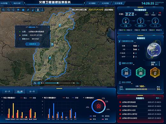Click the personnel online/offline progress bar

[140, 89]
